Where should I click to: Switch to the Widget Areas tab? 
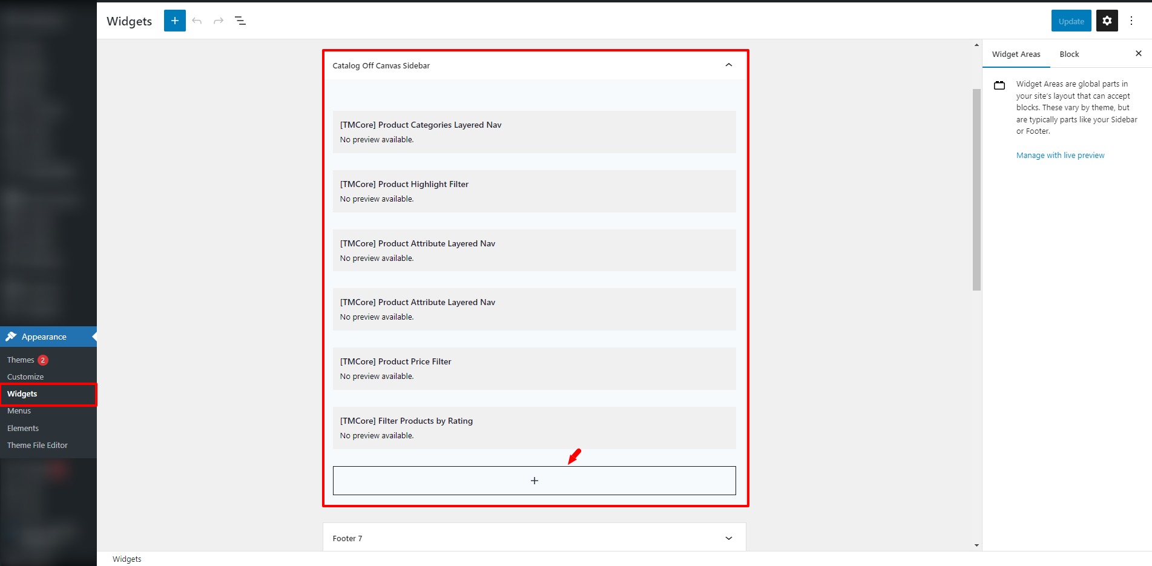[1016, 54]
